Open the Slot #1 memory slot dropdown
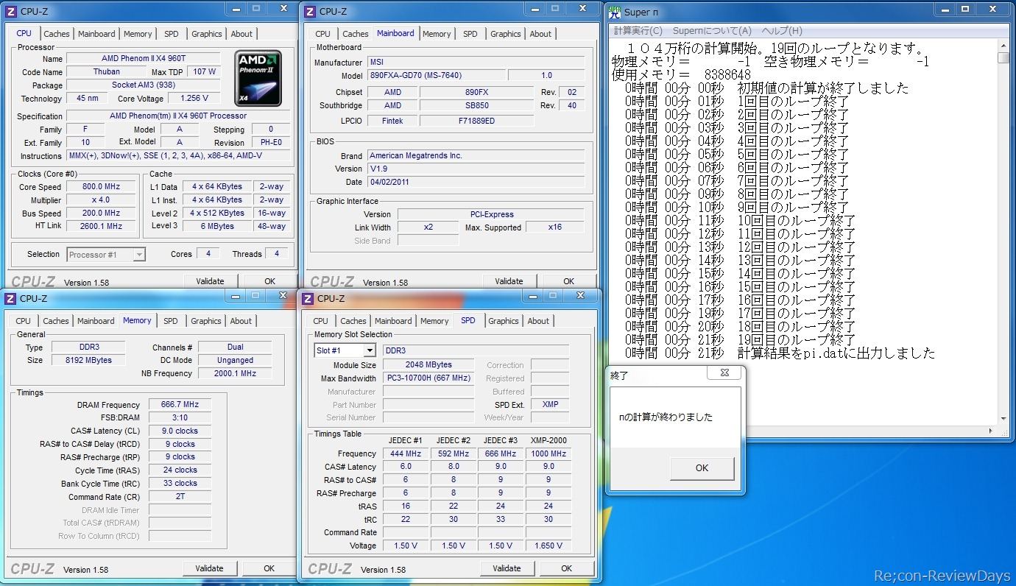The width and height of the screenshot is (1016, 586). coord(369,350)
